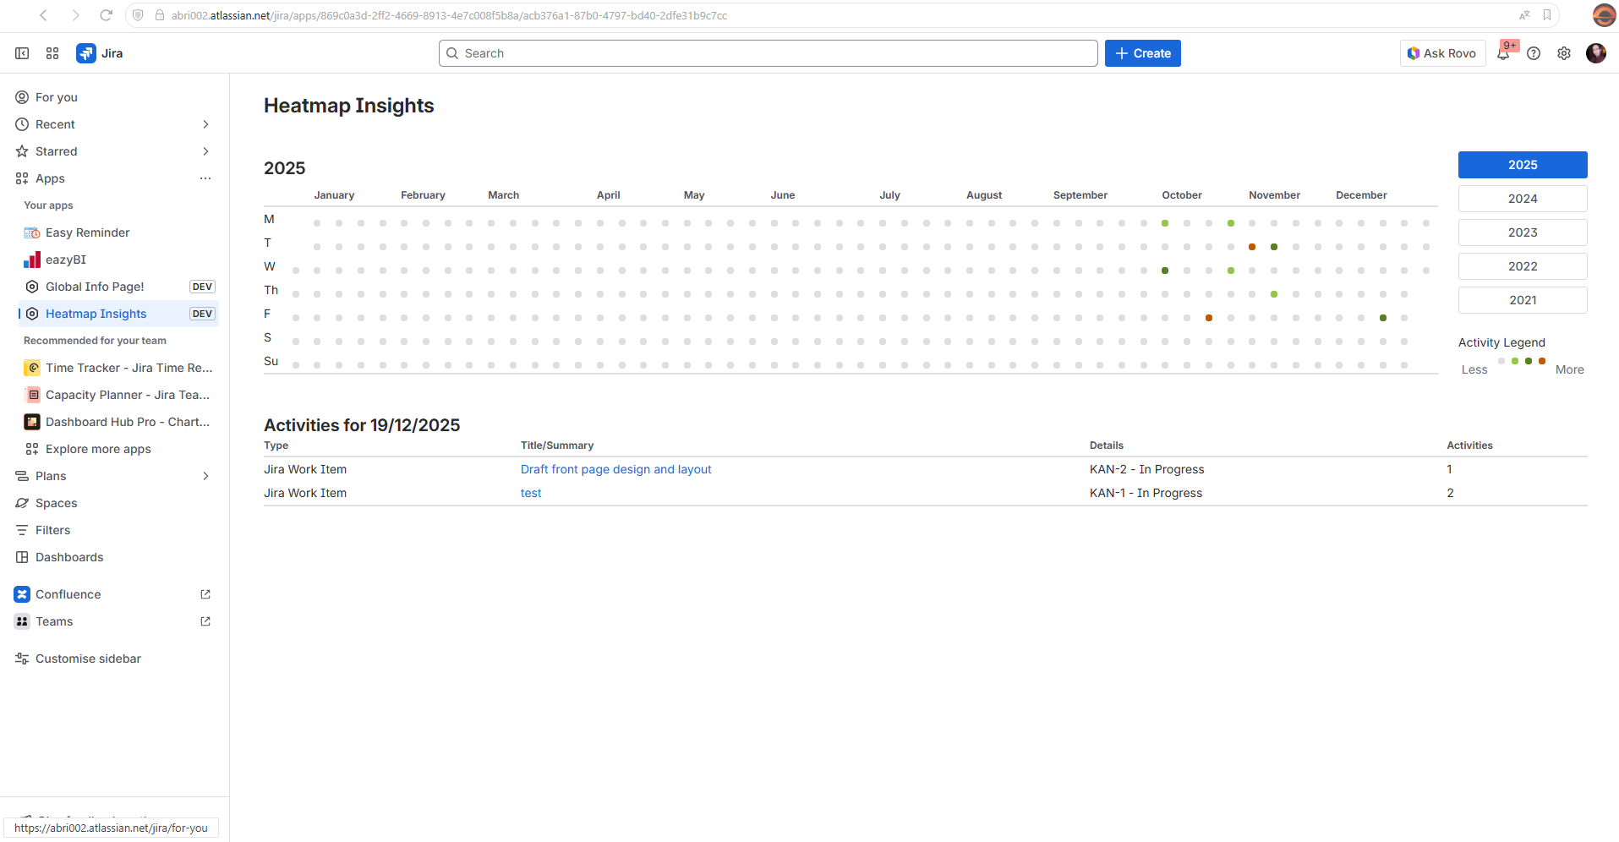The width and height of the screenshot is (1619, 842).
Task: Open the app switcher grid icon
Action: (52, 53)
